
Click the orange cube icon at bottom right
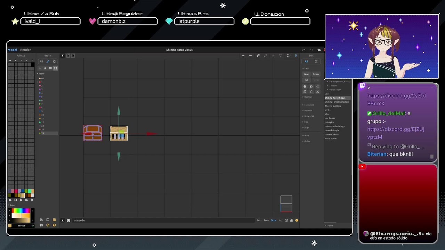pyautogui.click(x=297, y=220)
